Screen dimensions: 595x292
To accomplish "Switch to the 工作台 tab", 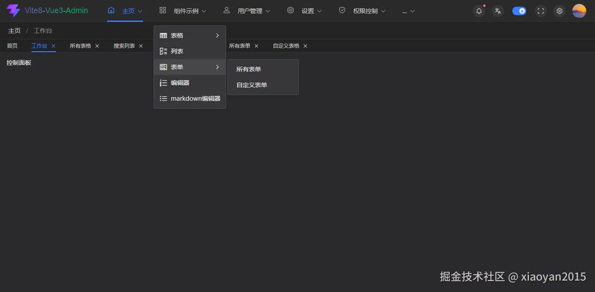I will [x=39, y=46].
